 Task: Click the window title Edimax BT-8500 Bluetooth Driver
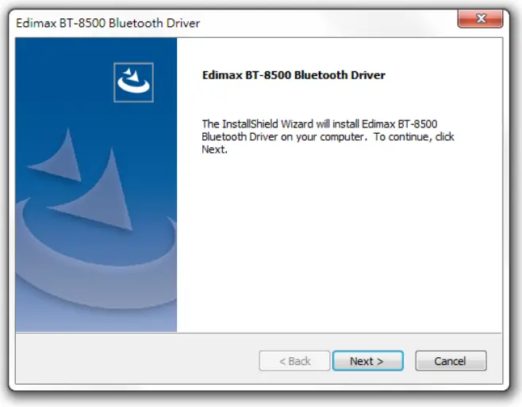click(108, 23)
